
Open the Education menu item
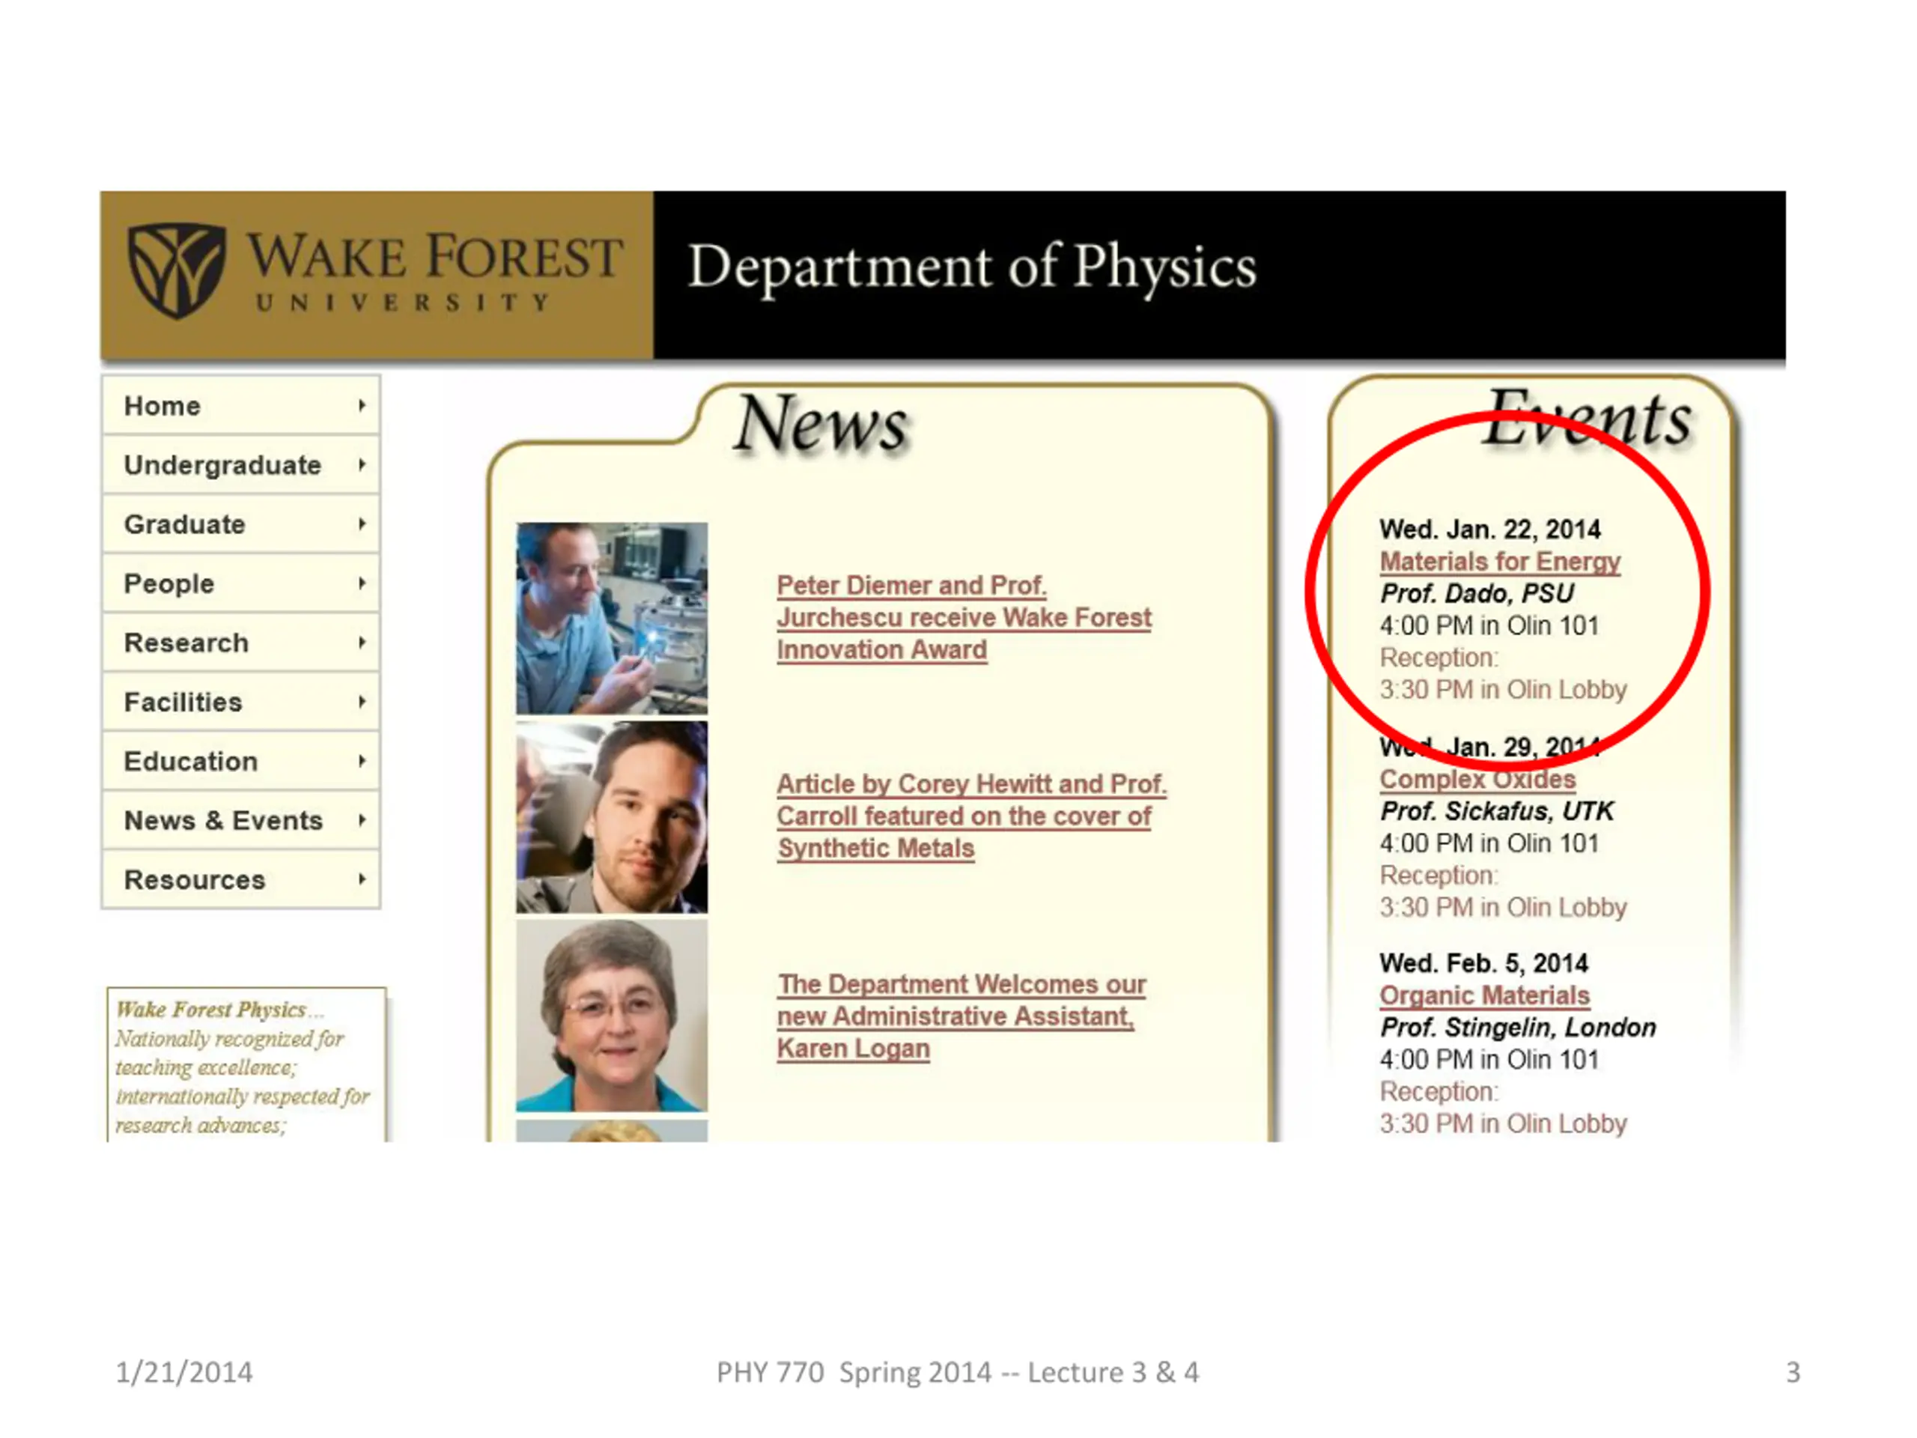191,761
